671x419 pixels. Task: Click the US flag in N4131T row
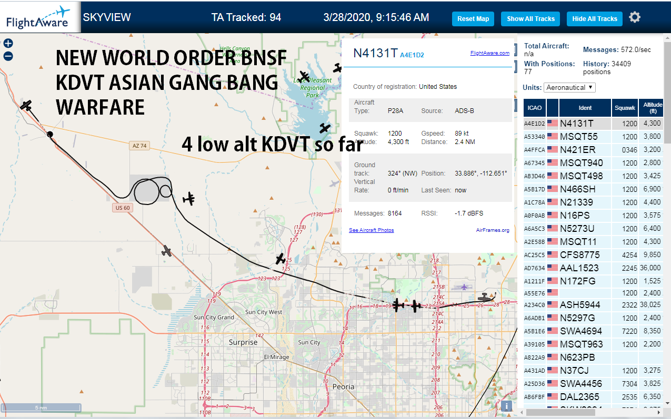[x=553, y=124]
